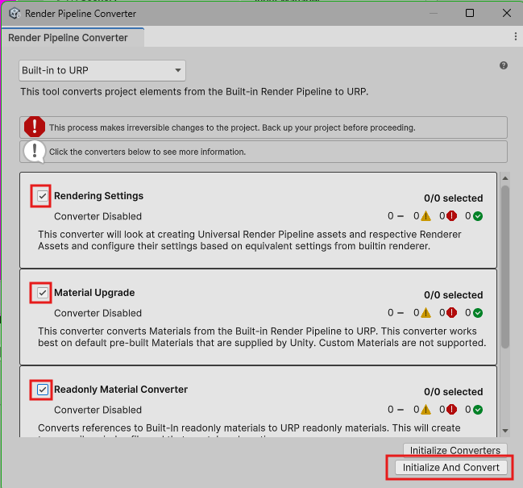523x488 pixels.
Task: Click Material Upgrade '0/0 selected' text
Action: click(x=453, y=295)
